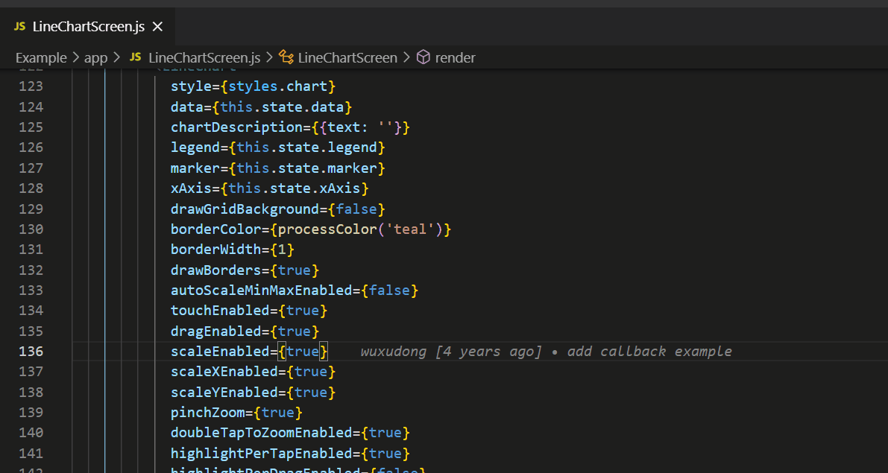Viewport: 888px width, 473px height.
Task: Click the class symbol icon beside LineChartScreen breadcrumb
Action: [x=285, y=57]
